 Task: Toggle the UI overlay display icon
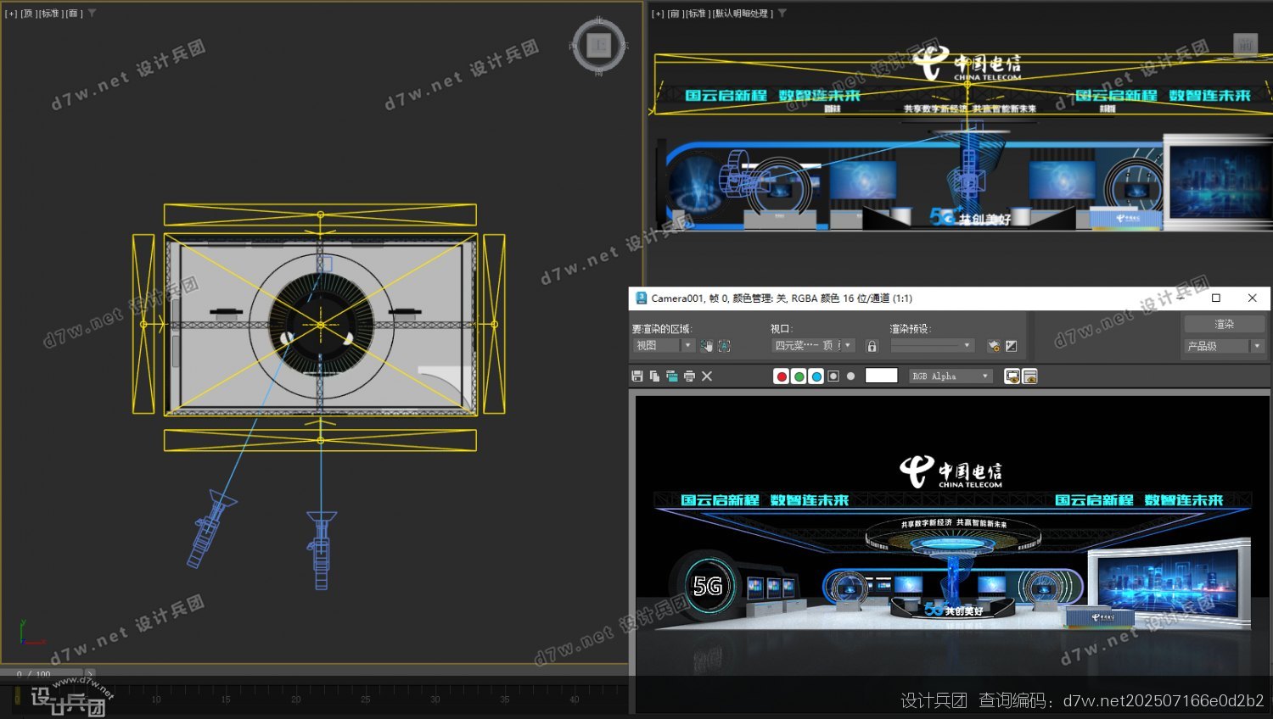1012,376
